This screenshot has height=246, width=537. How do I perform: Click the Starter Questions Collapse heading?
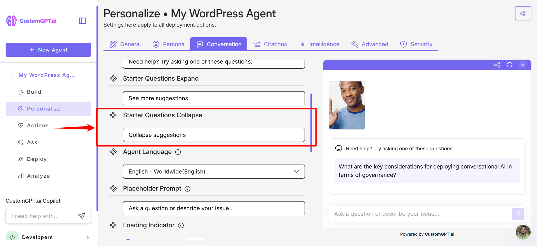(162, 115)
